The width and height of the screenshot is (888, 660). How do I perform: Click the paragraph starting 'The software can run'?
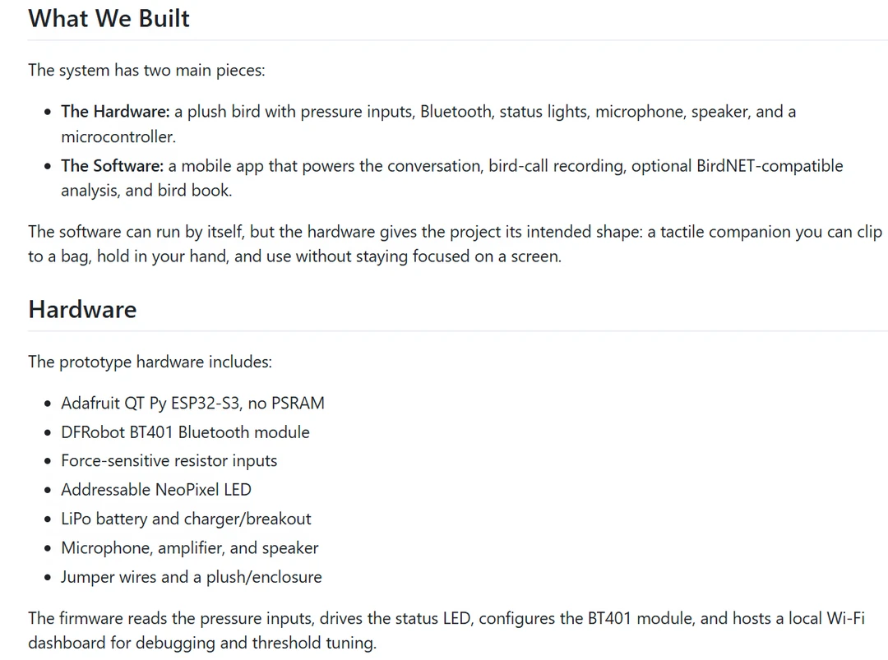pyautogui.click(x=456, y=244)
